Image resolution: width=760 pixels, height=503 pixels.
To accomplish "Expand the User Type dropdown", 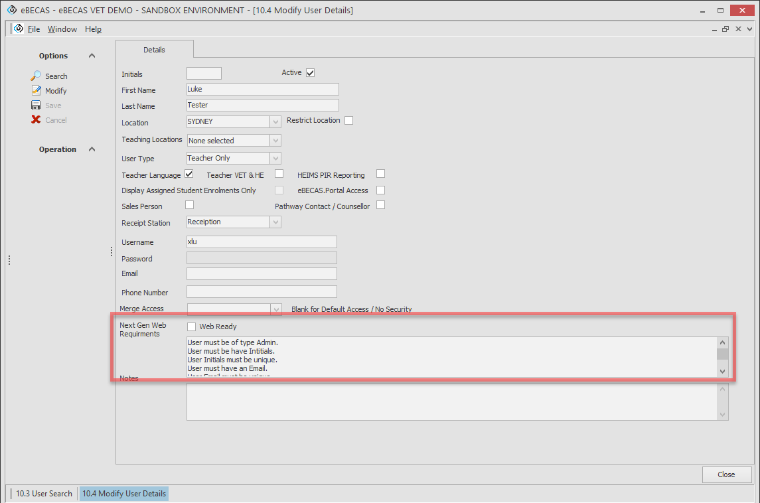I will (275, 159).
